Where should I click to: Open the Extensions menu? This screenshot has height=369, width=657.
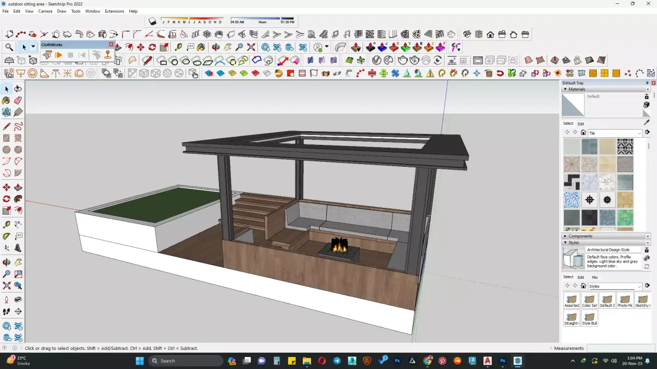114,11
